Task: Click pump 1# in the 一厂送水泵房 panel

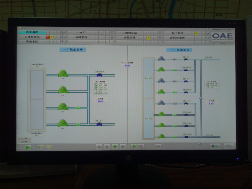Action: point(63,74)
